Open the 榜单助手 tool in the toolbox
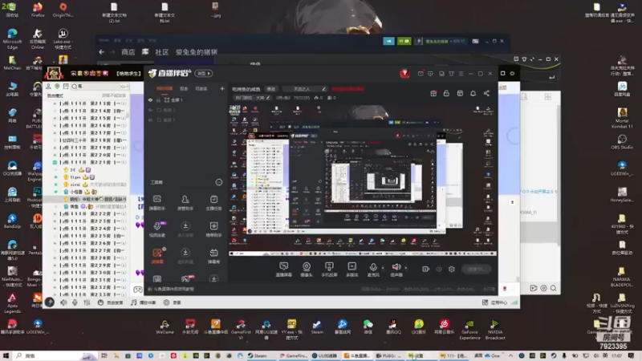Screen dimensions: 642x361 [x=213, y=229]
